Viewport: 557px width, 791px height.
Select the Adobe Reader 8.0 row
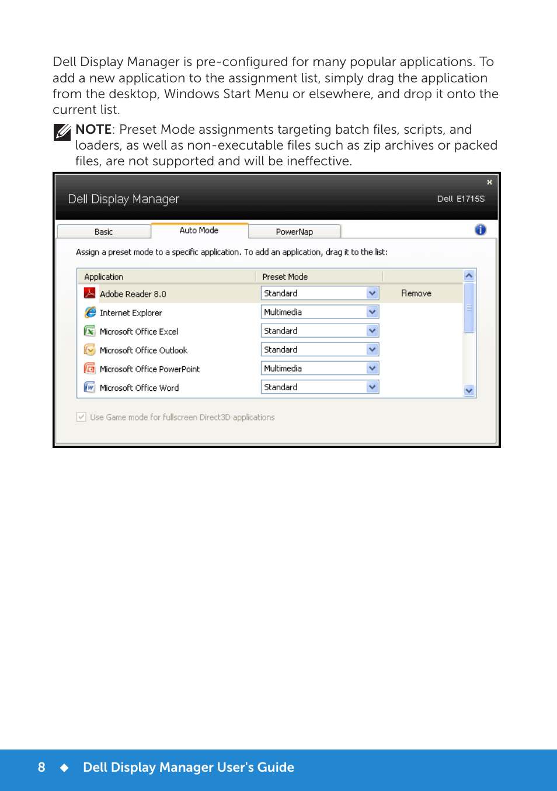(270, 293)
